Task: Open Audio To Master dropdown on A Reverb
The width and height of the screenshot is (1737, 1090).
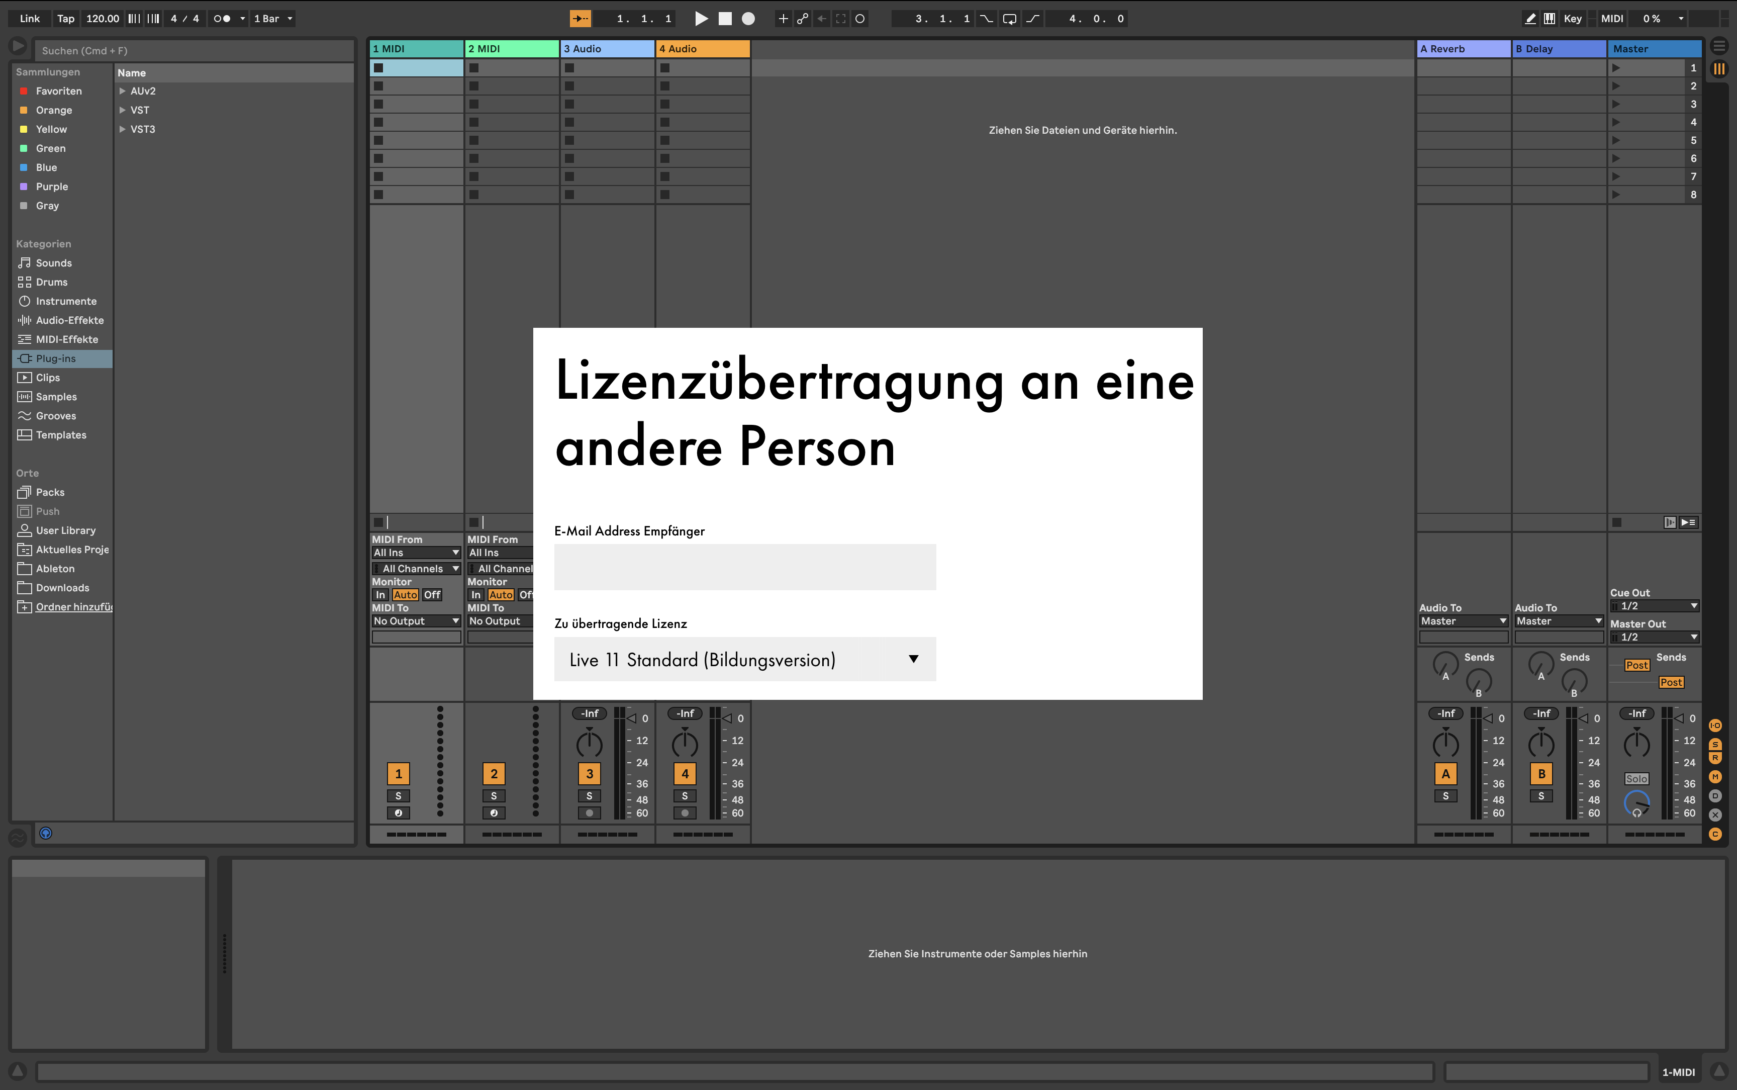Action: tap(1463, 621)
